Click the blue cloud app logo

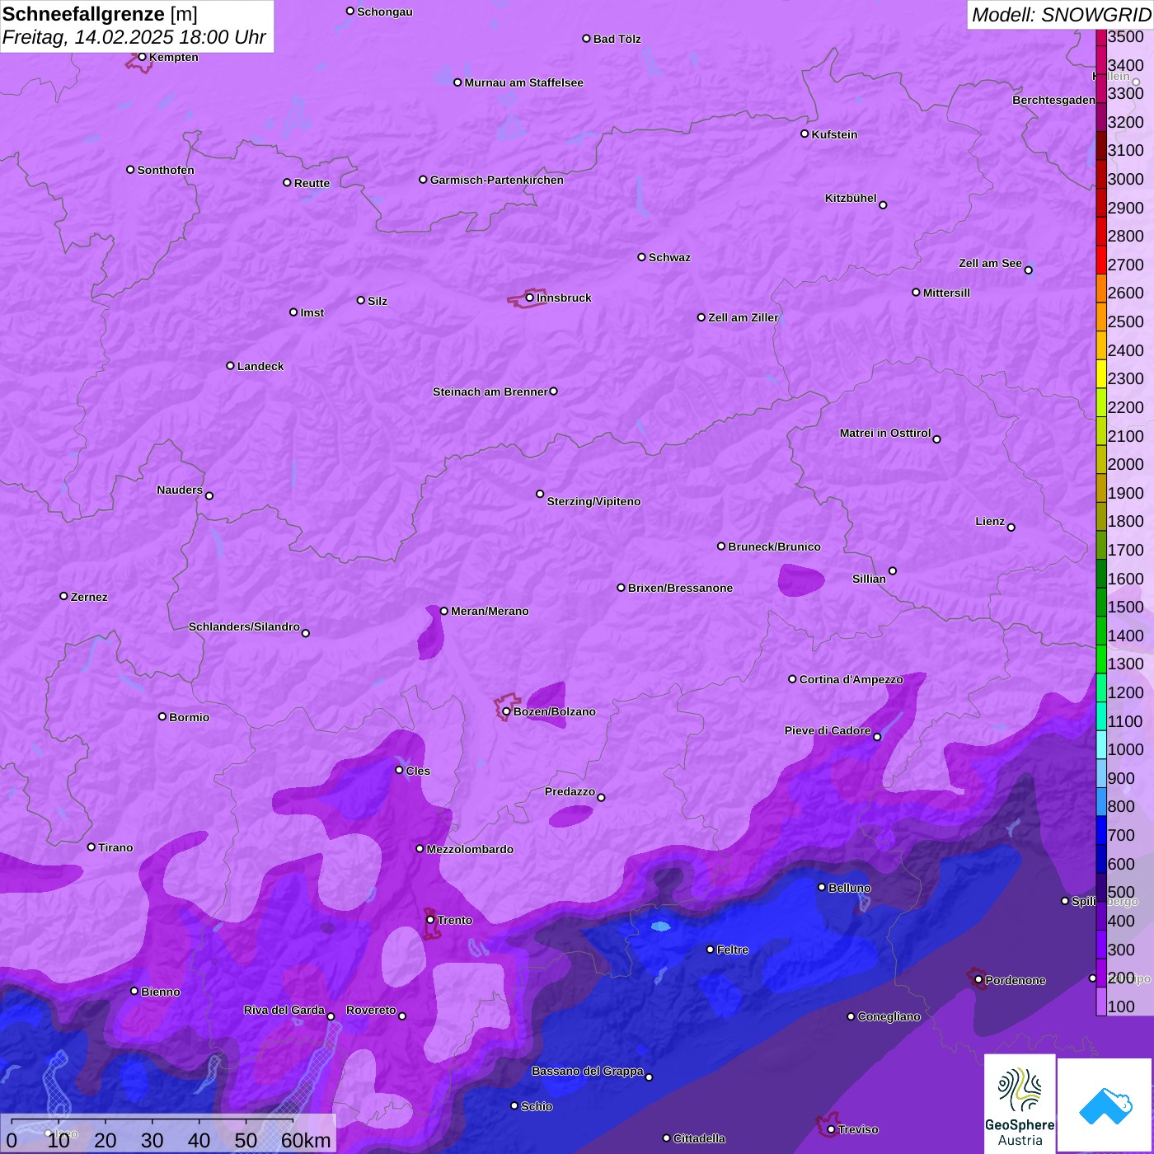click(x=1105, y=1105)
